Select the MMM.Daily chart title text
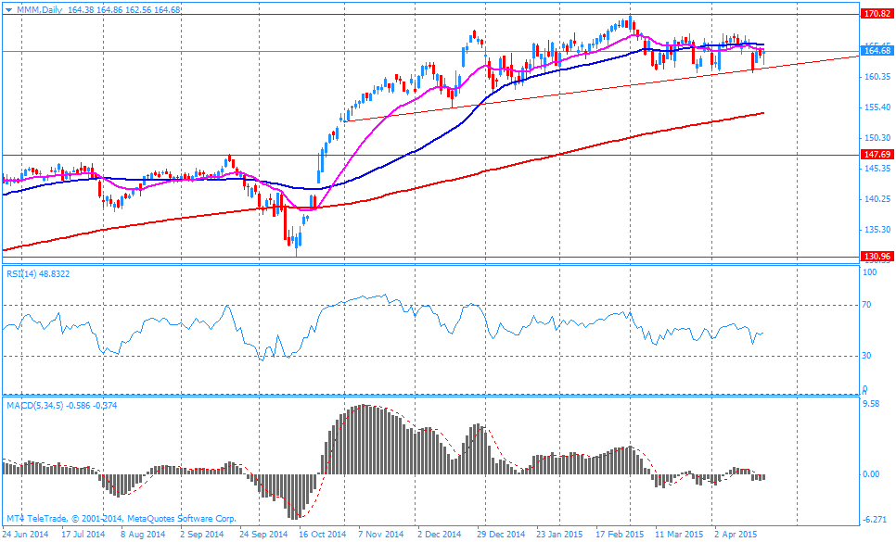Image resolution: width=896 pixels, height=542 pixels. [x=39, y=9]
